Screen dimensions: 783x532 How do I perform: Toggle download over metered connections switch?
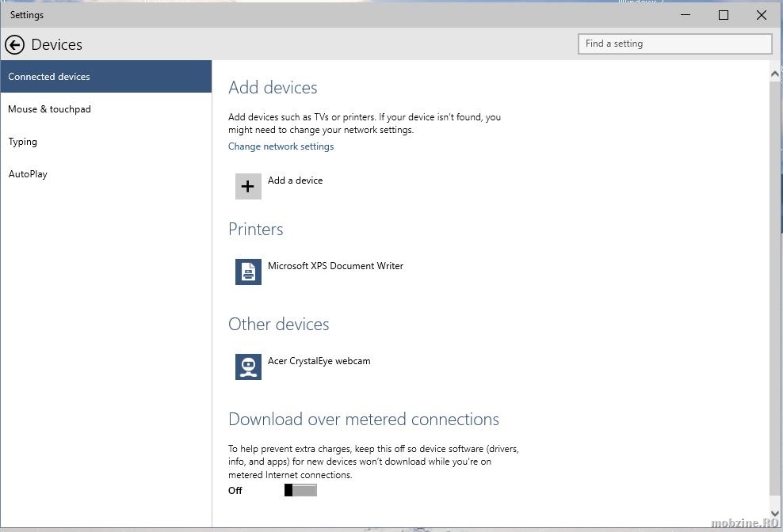click(x=300, y=490)
